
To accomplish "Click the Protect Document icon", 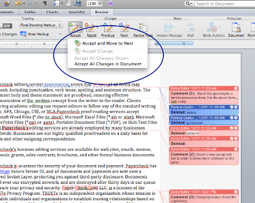I will pyautogui.click(x=236, y=27).
